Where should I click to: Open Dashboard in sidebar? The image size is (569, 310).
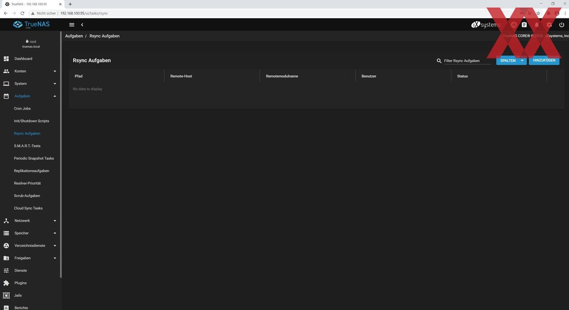(x=23, y=59)
